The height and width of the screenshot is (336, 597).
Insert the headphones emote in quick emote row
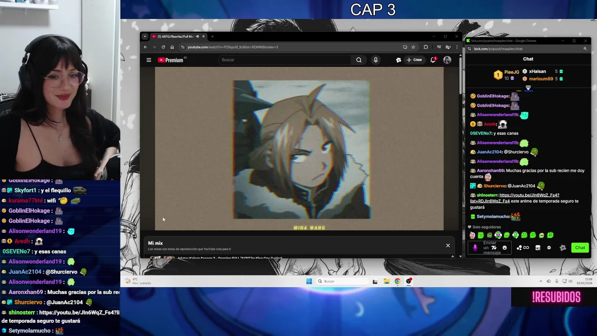498,235
